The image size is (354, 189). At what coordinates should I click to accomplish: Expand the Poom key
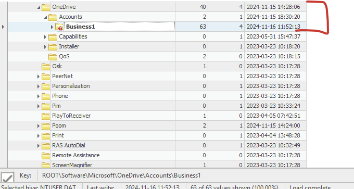(39, 126)
